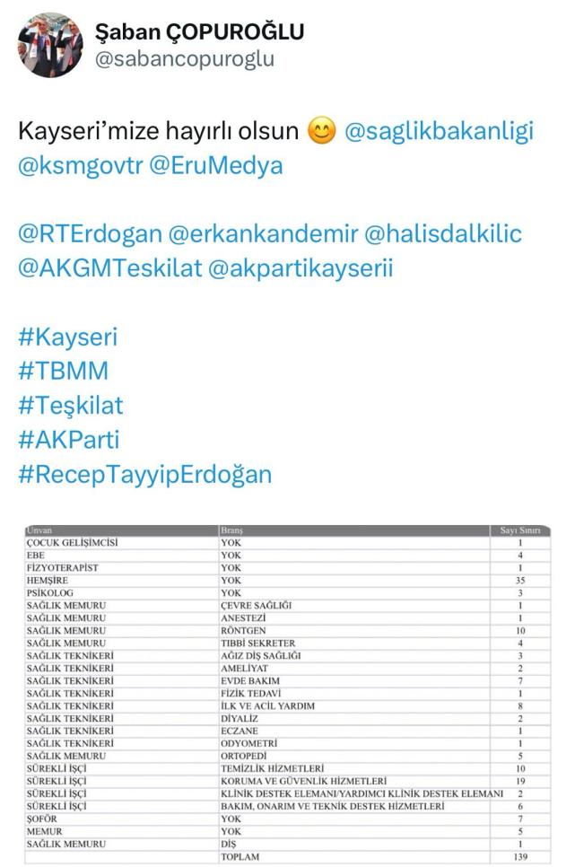
Task: Click the tweet text 'Kayseri'mize hayırlı olsun'
Action: 157,132
